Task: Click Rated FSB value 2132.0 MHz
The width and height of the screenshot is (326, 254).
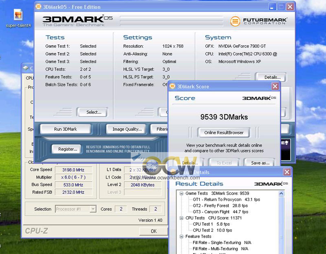Action: 73,192
